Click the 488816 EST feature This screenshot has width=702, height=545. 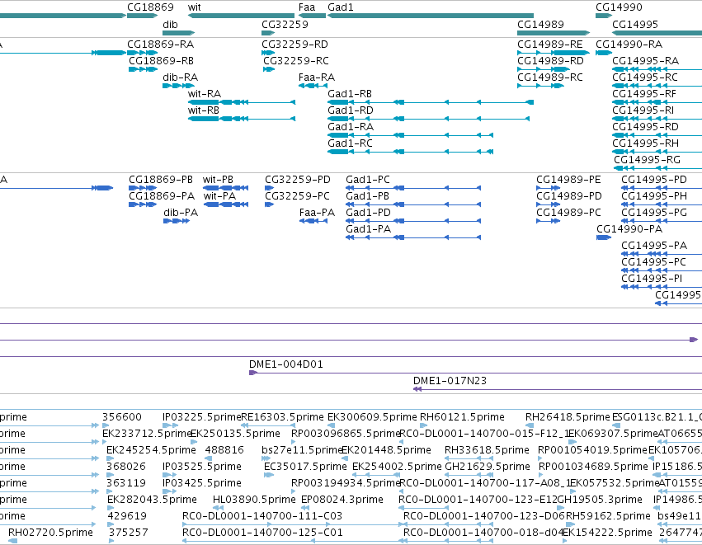coord(209,458)
